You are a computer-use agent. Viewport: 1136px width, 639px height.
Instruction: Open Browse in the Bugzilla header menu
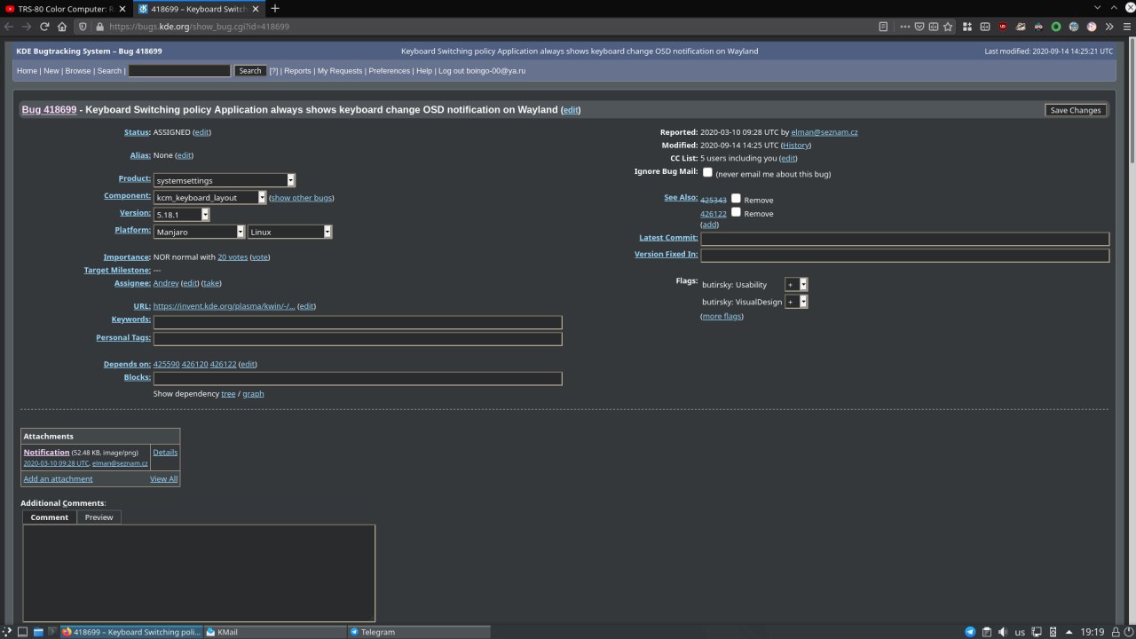(x=77, y=71)
